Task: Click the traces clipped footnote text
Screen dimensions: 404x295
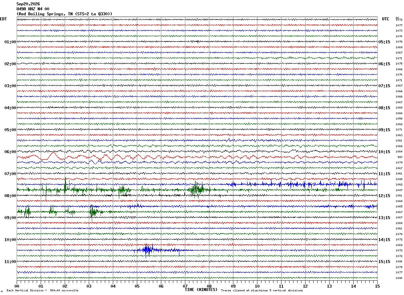Action: click(262, 290)
